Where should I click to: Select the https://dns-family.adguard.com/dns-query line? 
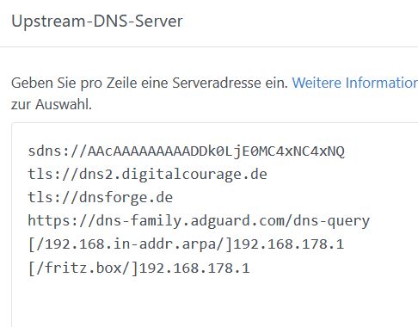pos(199,221)
